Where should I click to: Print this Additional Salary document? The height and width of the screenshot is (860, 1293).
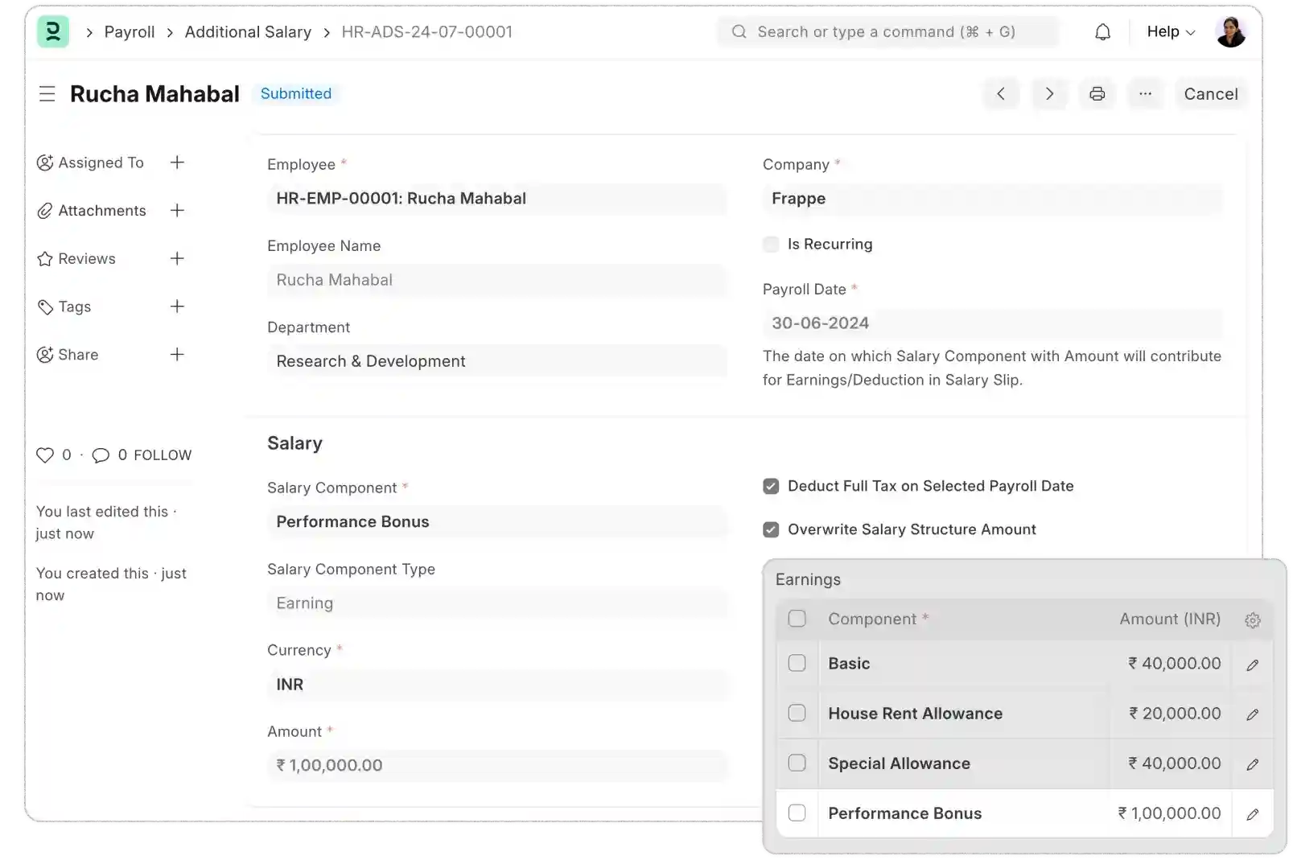point(1097,94)
